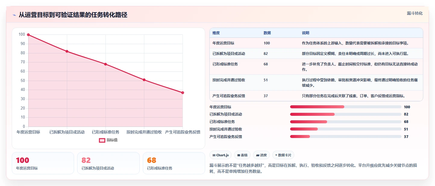Toggle the 指标值 legend swatch
Screen dimensions: 435x186
coord(102,140)
